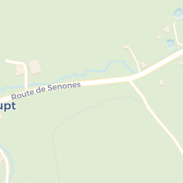Click the blue pond in the top-right corner
This screenshot has height=183, width=183.
[178, 13]
